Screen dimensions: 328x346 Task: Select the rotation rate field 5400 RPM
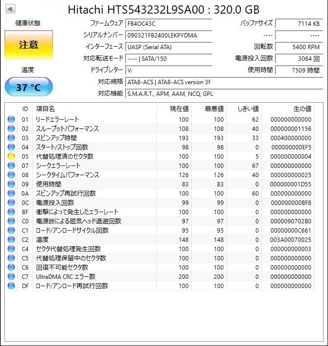click(x=299, y=47)
